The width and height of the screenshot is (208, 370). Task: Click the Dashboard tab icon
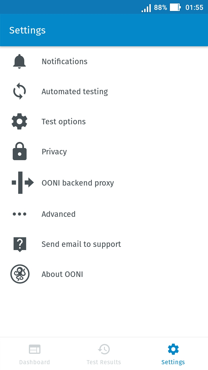(35, 349)
